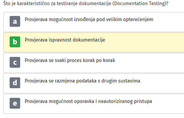Viewport: 184px width, 118px height.
Task: Click the word "opterećenjem" in option a
Action: click(138, 20)
